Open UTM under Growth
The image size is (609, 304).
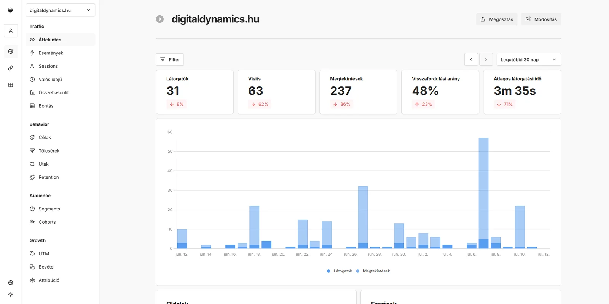(61, 254)
